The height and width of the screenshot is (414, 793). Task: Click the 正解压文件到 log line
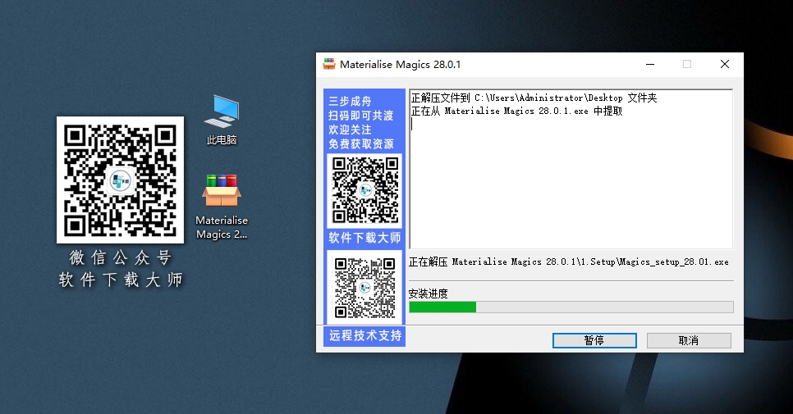[534, 98]
